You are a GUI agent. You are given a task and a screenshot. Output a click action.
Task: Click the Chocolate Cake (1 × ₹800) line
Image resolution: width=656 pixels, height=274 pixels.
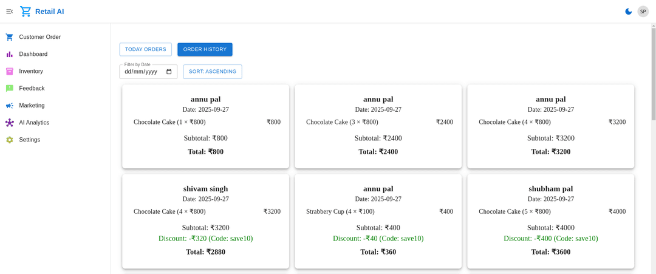tap(169, 122)
